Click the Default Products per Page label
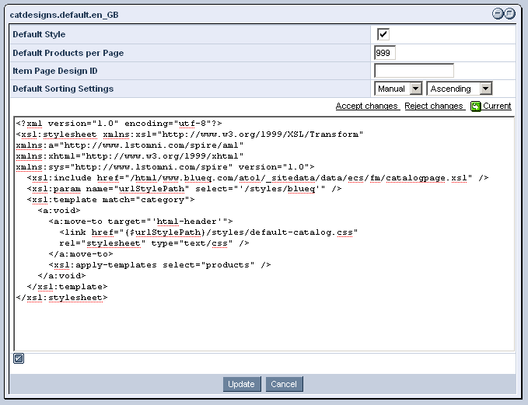The width and height of the screenshot is (528, 405). [68, 53]
